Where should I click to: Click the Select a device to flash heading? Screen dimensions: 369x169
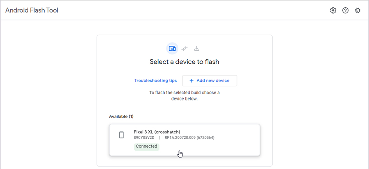tap(184, 62)
